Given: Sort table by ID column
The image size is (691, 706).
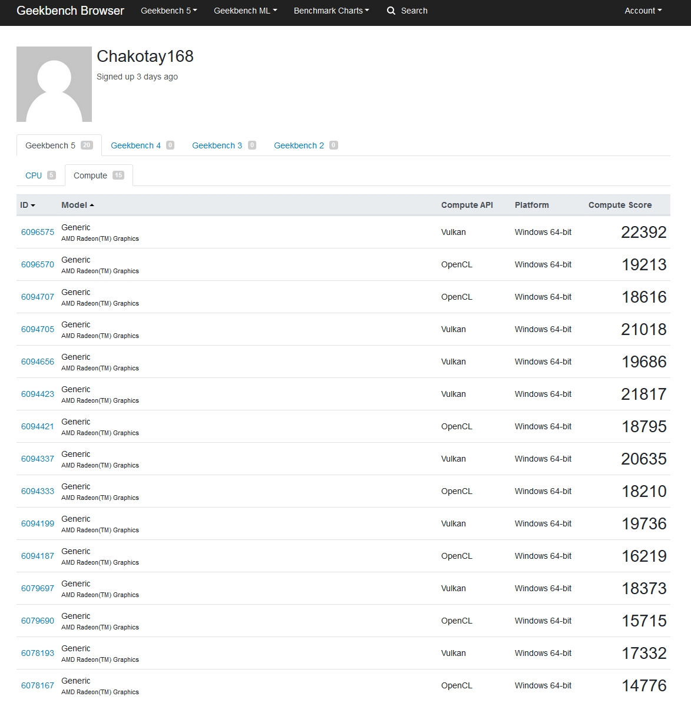Looking at the screenshot, I should (x=28, y=205).
